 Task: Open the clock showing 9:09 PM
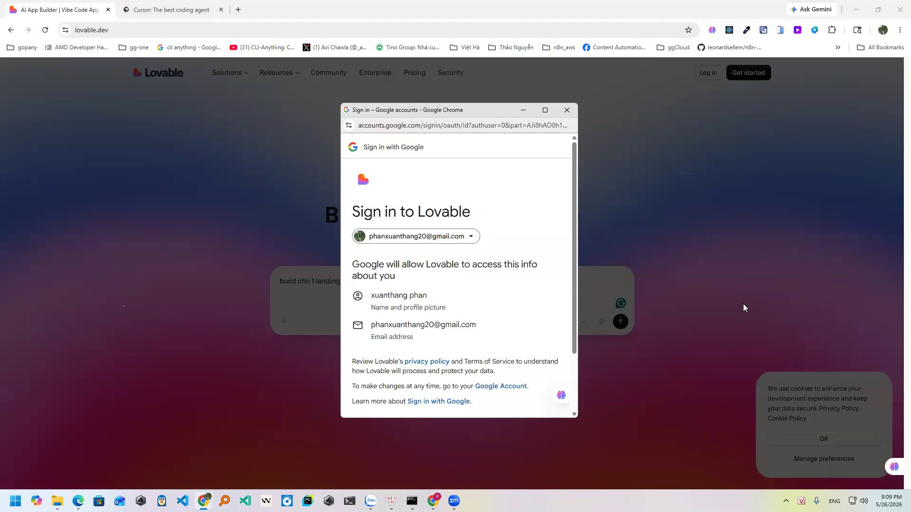(x=889, y=501)
